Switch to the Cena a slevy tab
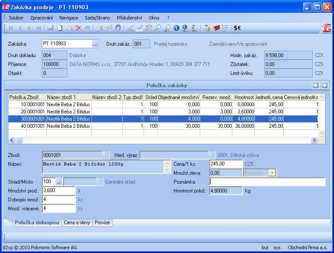Image resolution: width=334 pixels, height=253 pixels. point(77,223)
